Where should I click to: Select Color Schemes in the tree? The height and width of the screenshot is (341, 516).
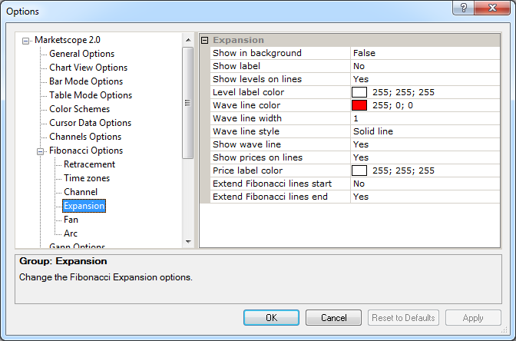pos(79,109)
